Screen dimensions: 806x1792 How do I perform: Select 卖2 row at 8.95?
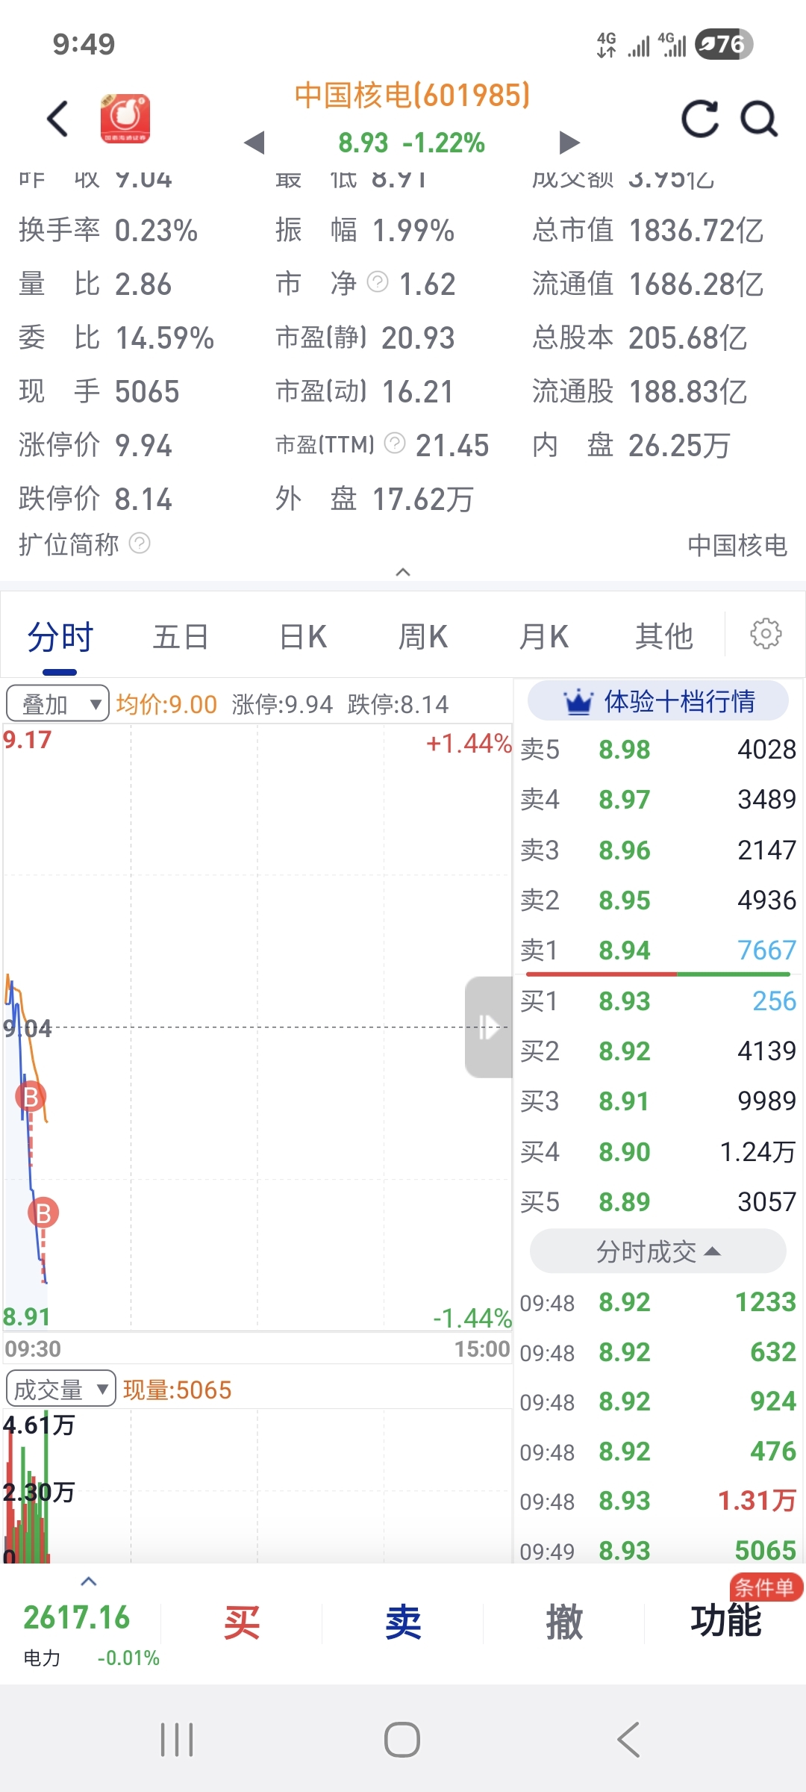657,900
